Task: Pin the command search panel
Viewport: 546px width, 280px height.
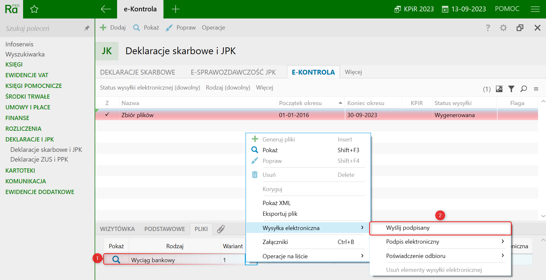Action: coord(87,28)
